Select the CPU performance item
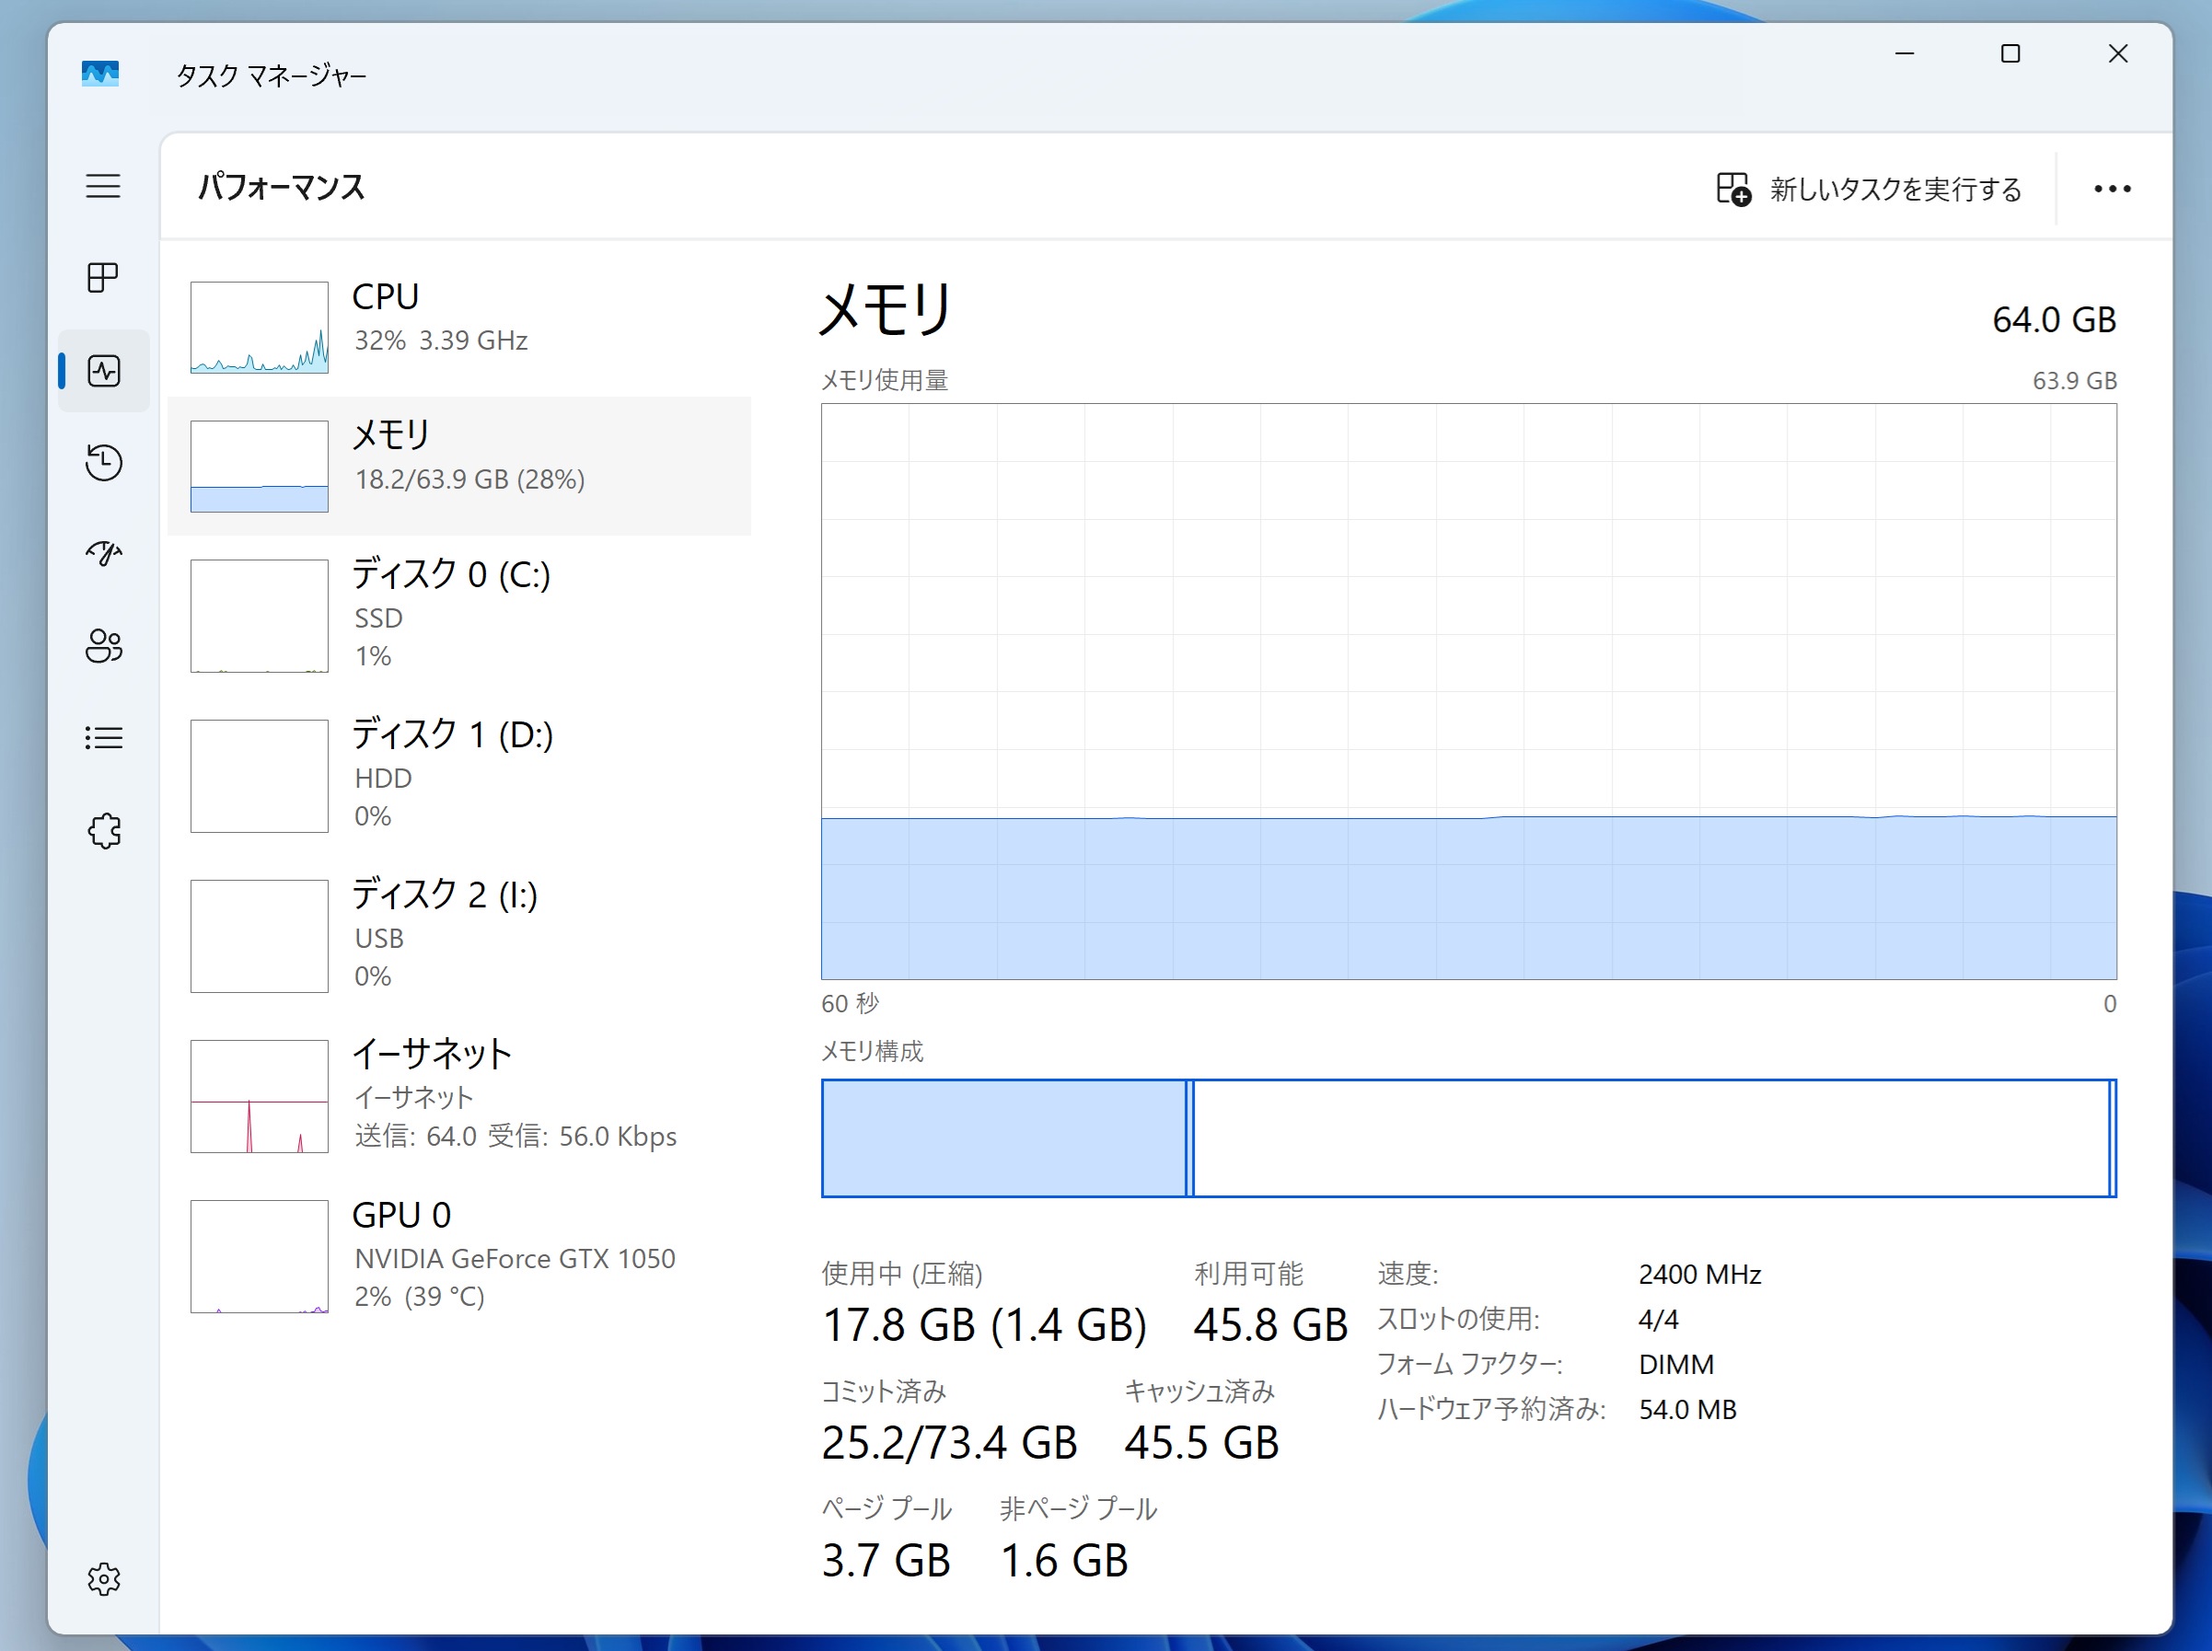2212x1651 pixels. point(459,326)
